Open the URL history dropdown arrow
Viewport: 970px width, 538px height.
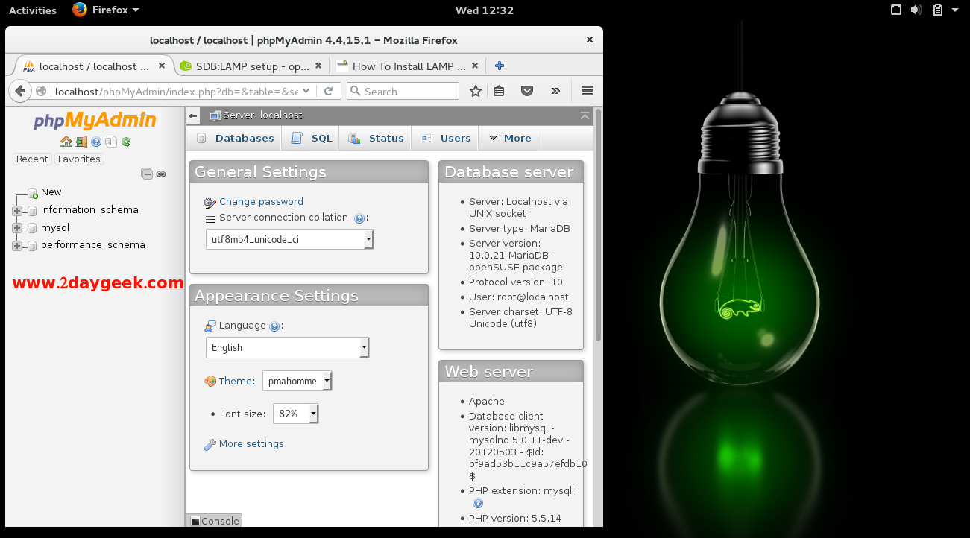click(307, 92)
